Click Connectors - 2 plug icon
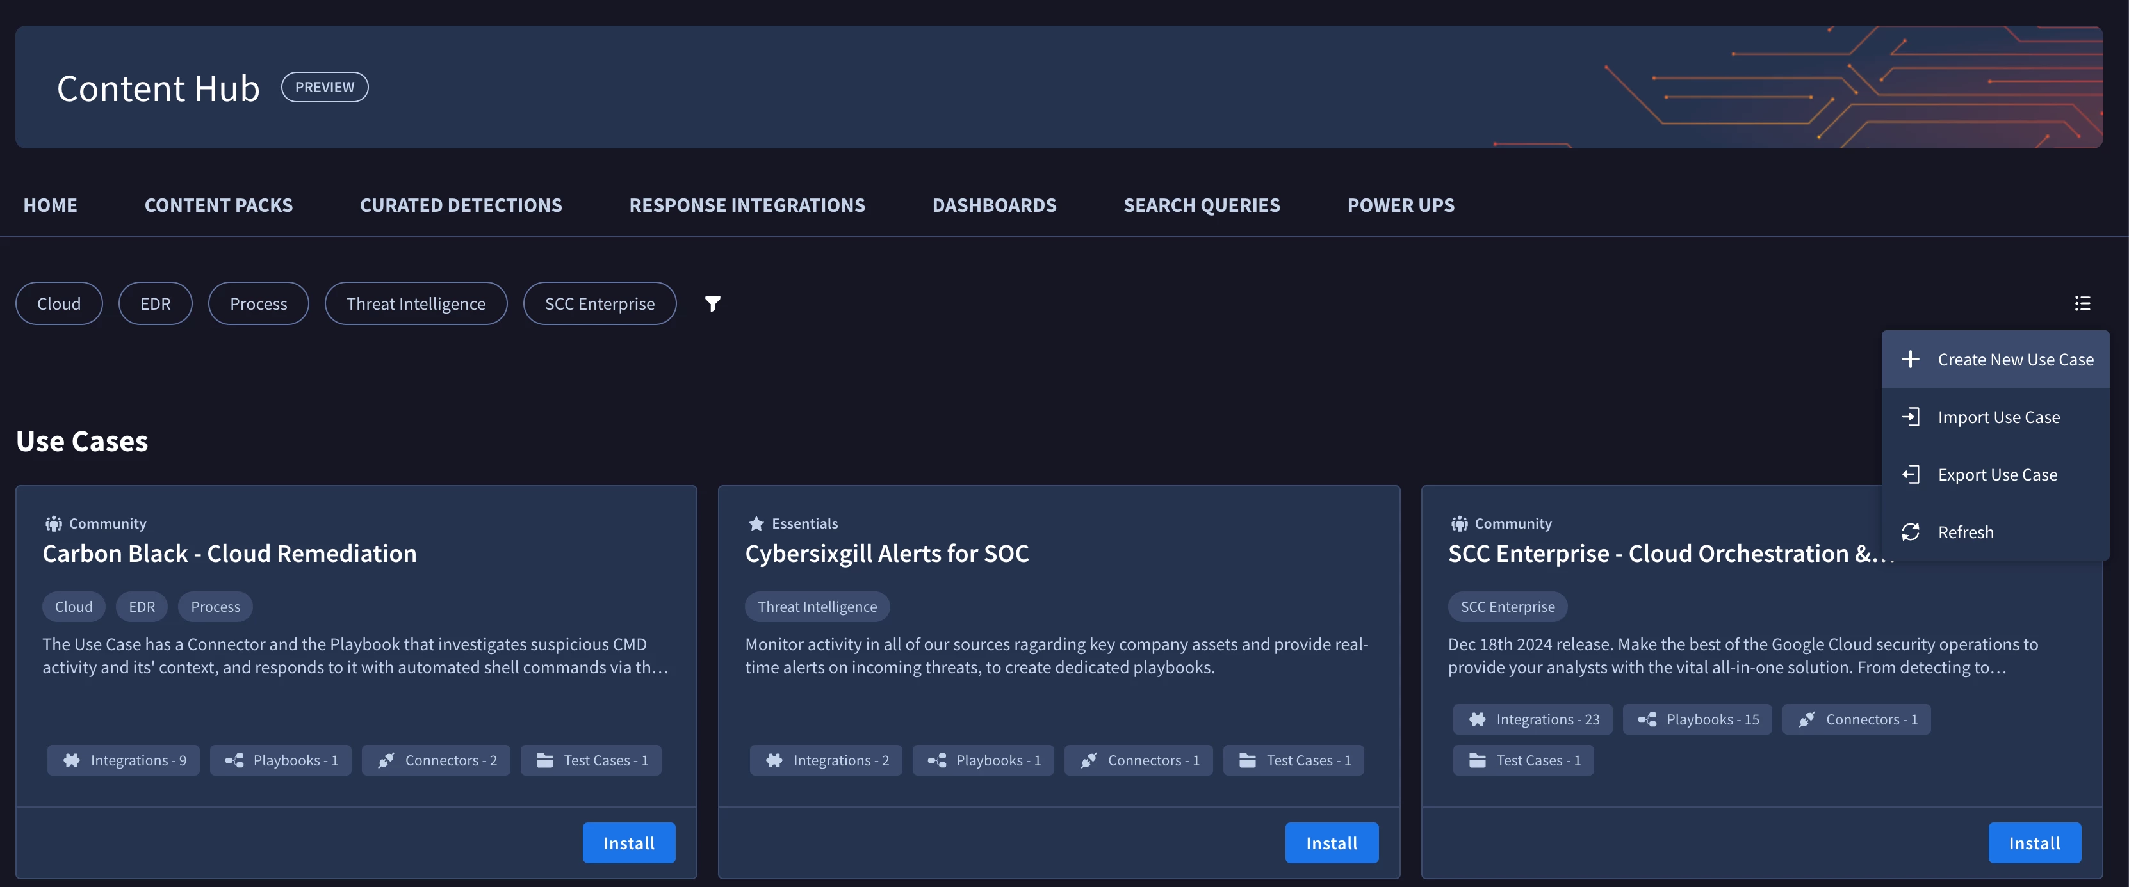The width and height of the screenshot is (2129, 887). pyautogui.click(x=386, y=761)
